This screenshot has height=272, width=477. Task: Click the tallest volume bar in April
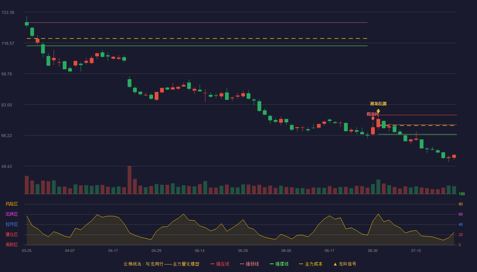[129, 180]
